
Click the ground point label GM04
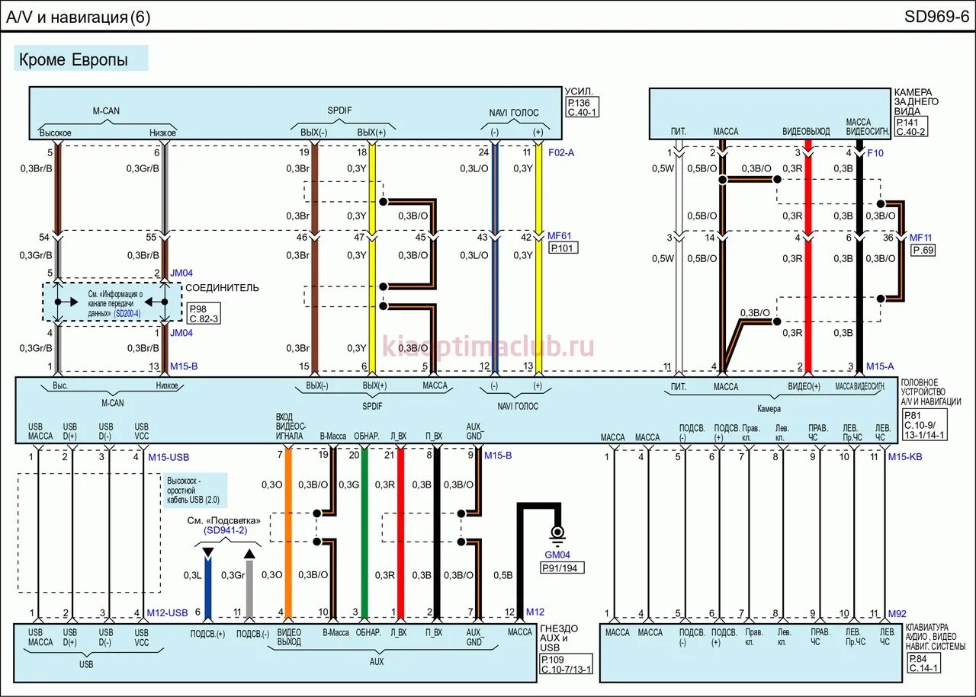557,555
